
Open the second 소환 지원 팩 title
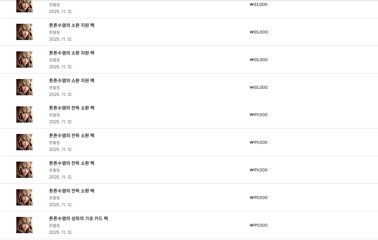click(71, 53)
